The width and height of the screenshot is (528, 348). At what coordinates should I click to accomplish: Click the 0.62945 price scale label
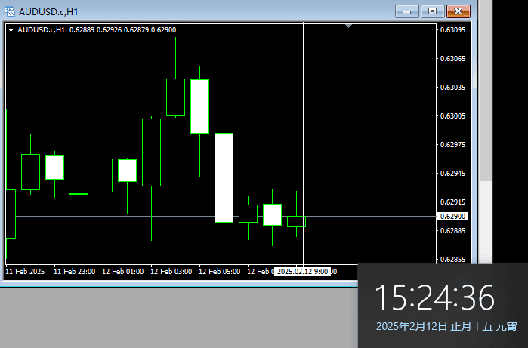coord(452,174)
